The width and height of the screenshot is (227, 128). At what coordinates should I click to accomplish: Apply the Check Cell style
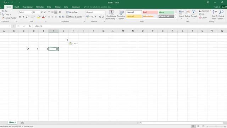click(166, 16)
